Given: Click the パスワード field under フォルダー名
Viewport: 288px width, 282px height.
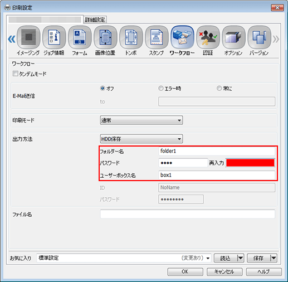Looking at the screenshot, I should [183, 163].
